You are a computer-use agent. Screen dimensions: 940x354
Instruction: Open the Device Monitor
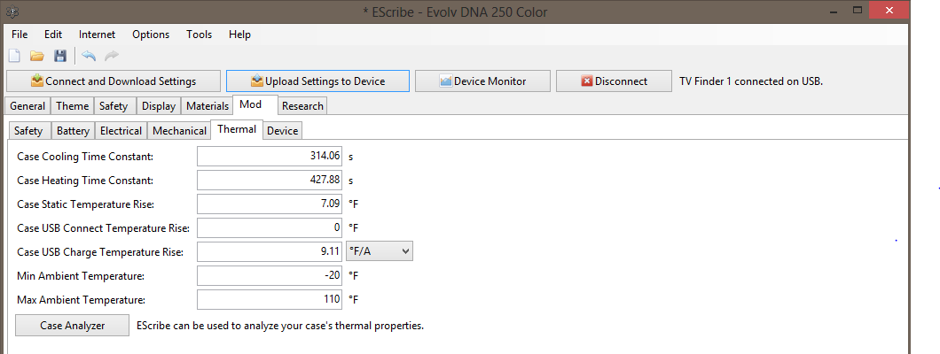point(482,81)
